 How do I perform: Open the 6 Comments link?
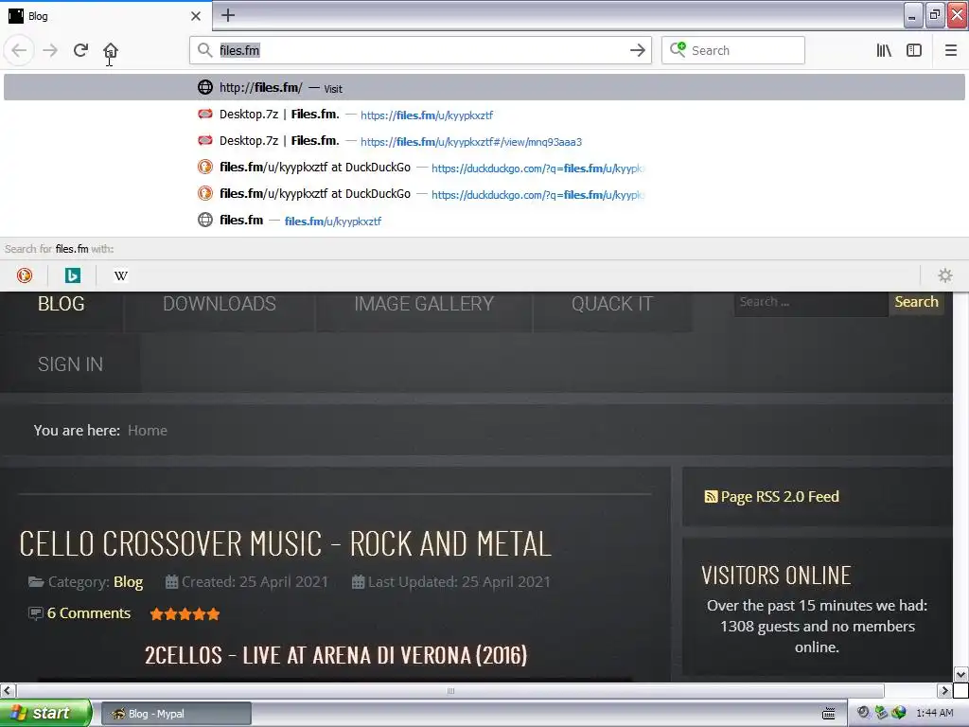click(88, 613)
